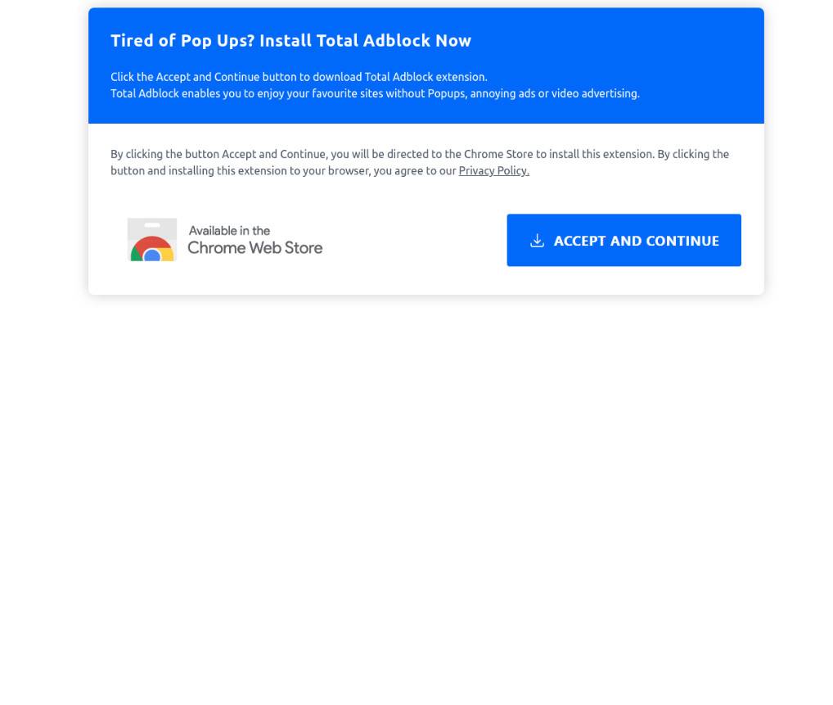Click the ACCEPT AND CONTINUE button label

(637, 241)
